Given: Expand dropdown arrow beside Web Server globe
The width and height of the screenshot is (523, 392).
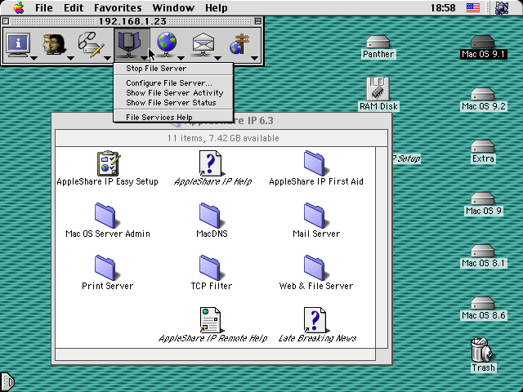Looking at the screenshot, I should click(x=181, y=58).
